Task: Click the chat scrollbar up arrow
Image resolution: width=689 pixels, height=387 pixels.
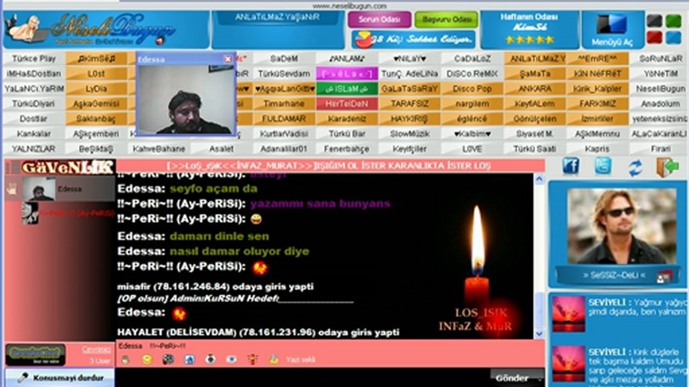Action: pos(539,180)
